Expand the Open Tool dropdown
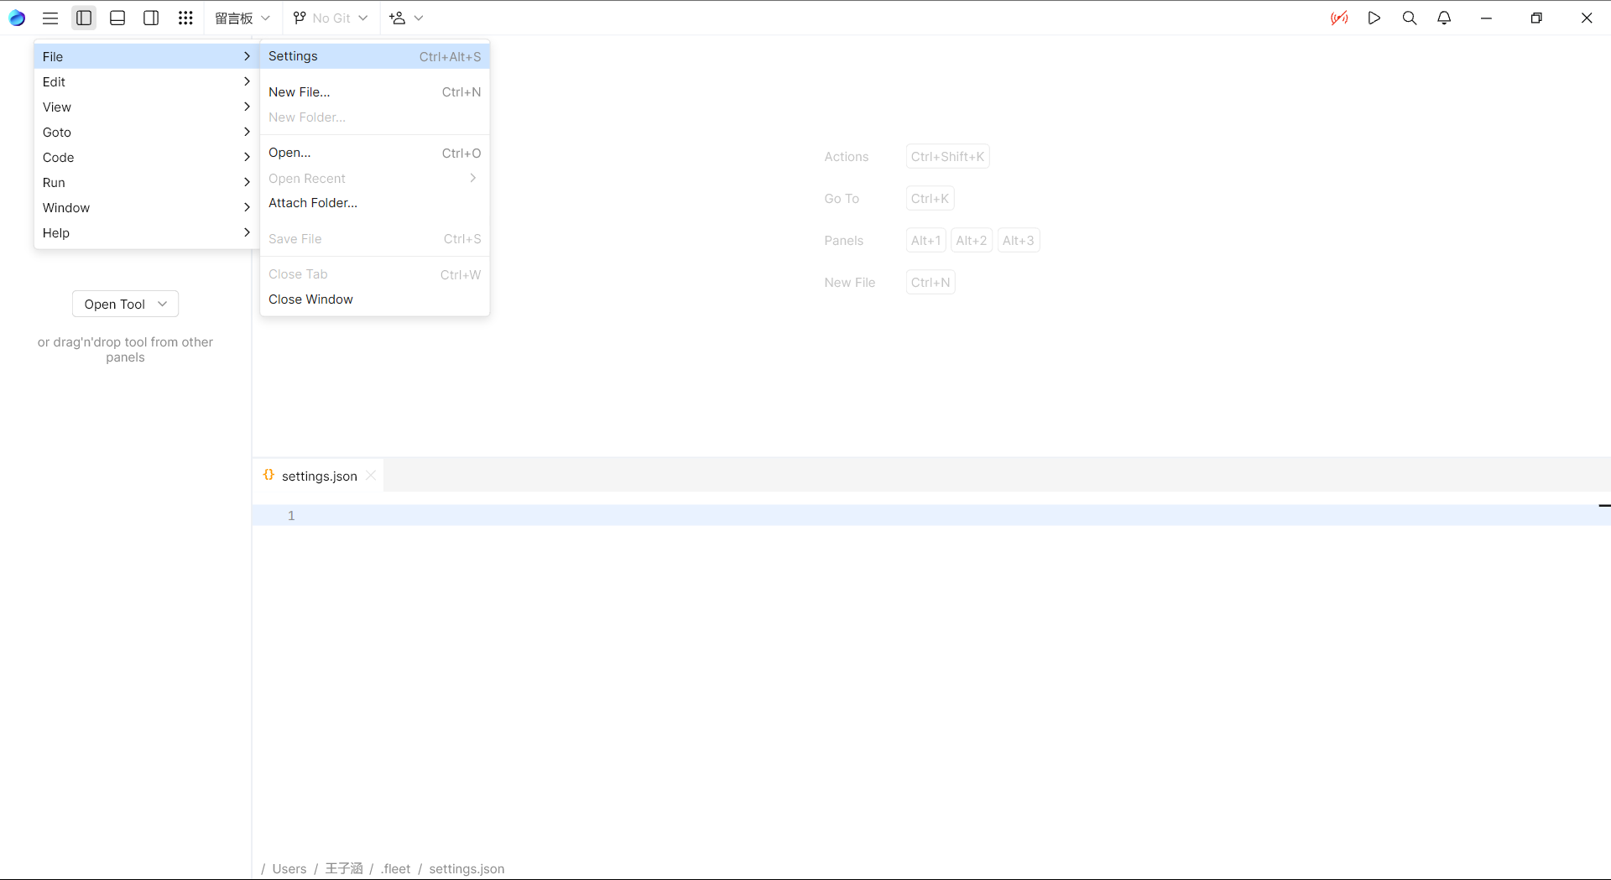 coord(125,304)
